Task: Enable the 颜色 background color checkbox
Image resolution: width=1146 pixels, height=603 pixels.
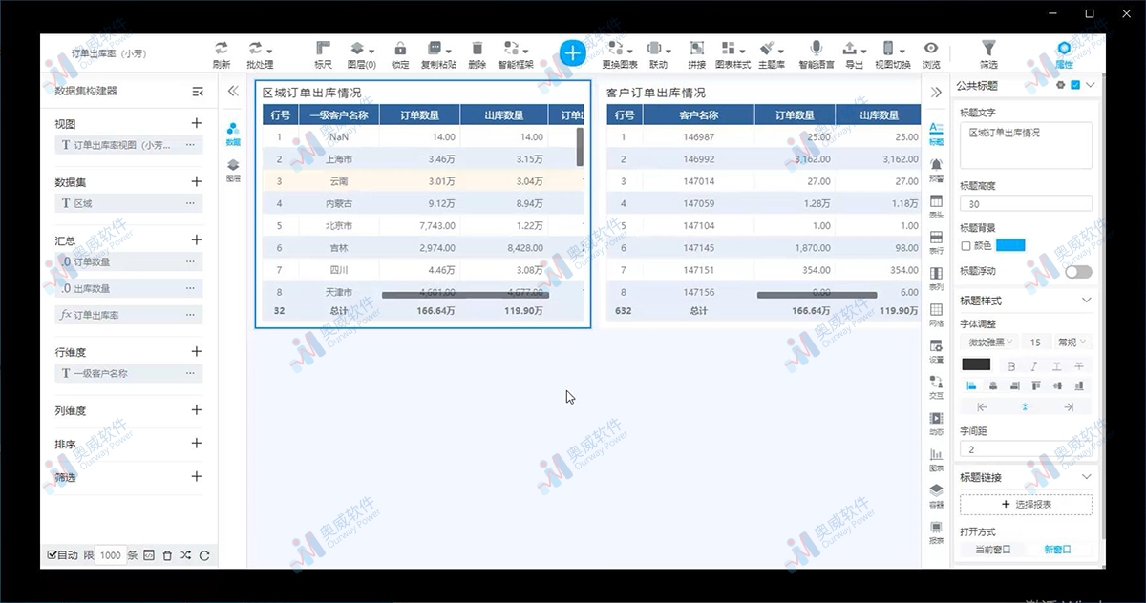Action: click(966, 246)
